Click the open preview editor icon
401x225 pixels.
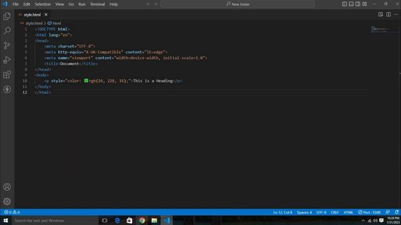coord(380,14)
